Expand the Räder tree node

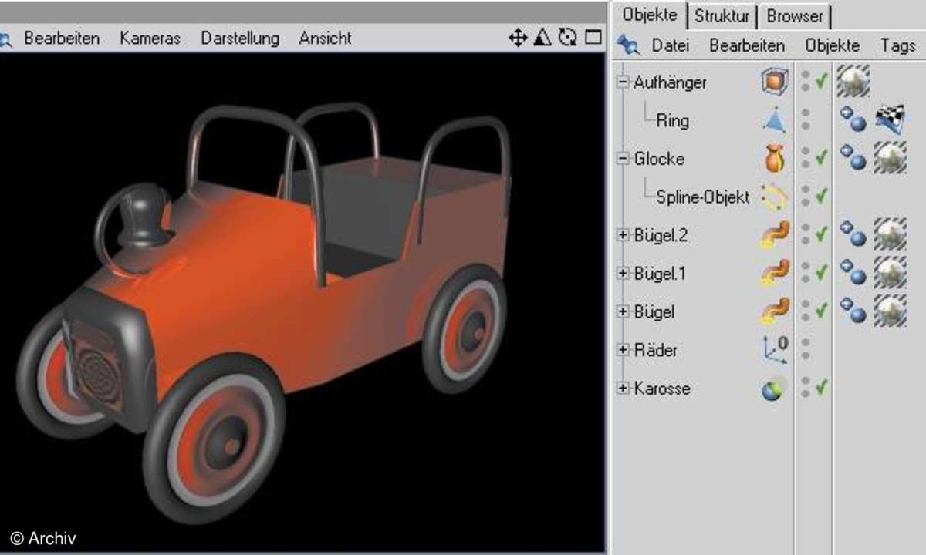pos(623,350)
